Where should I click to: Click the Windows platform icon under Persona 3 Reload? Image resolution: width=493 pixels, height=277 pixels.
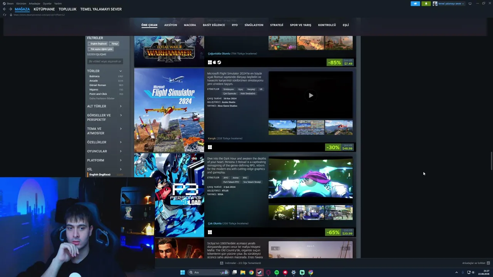[x=210, y=232]
